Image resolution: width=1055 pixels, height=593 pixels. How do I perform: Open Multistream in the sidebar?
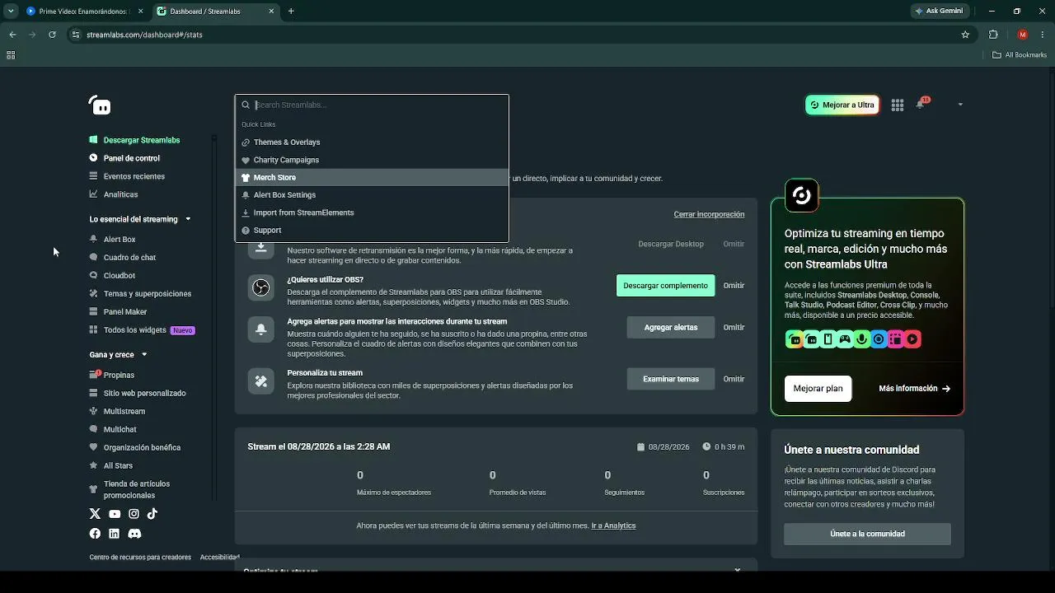point(124,411)
